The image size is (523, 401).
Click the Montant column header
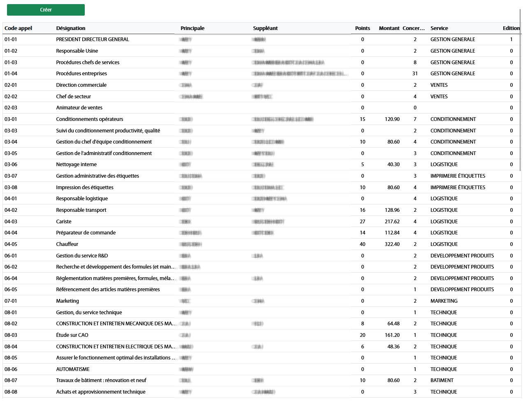(x=389, y=28)
